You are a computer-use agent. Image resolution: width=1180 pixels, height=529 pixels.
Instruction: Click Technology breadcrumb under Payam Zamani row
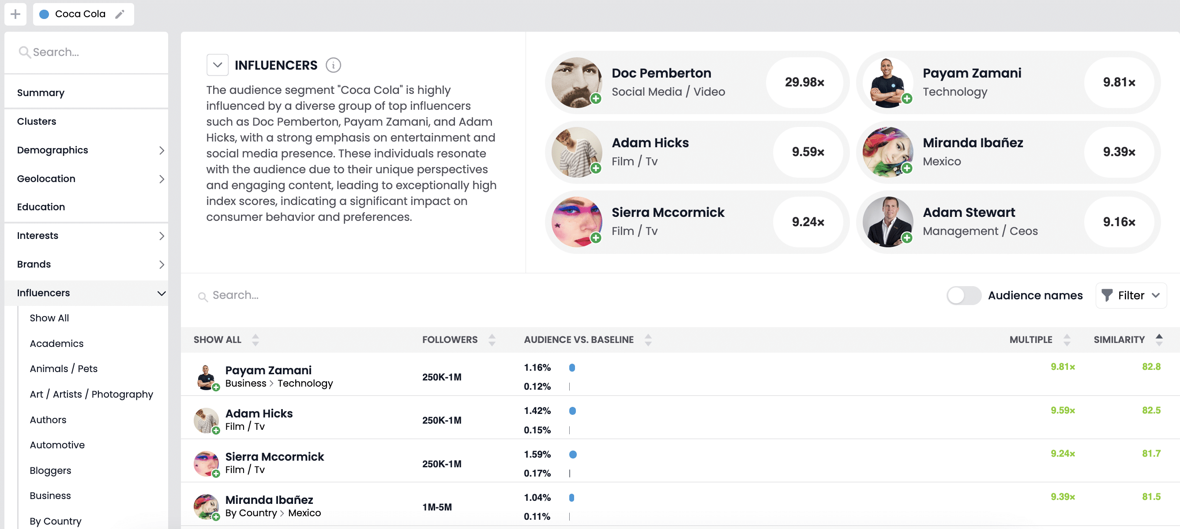click(305, 384)
